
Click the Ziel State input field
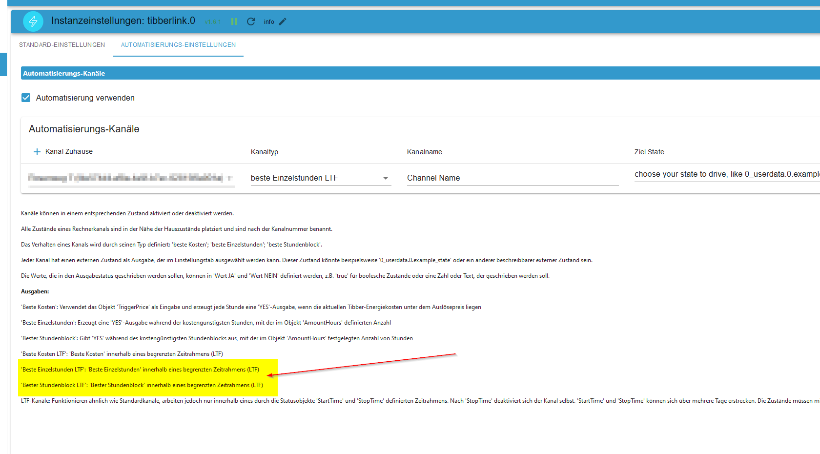coord(727,174)
